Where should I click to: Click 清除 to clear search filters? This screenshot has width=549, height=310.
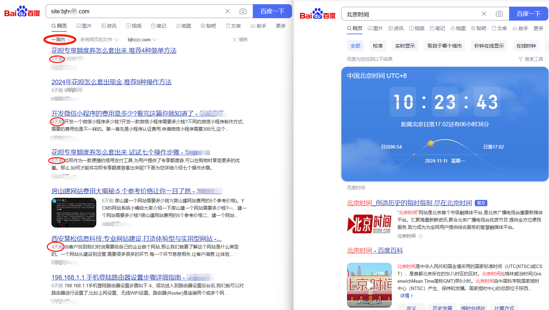[240, 39]
